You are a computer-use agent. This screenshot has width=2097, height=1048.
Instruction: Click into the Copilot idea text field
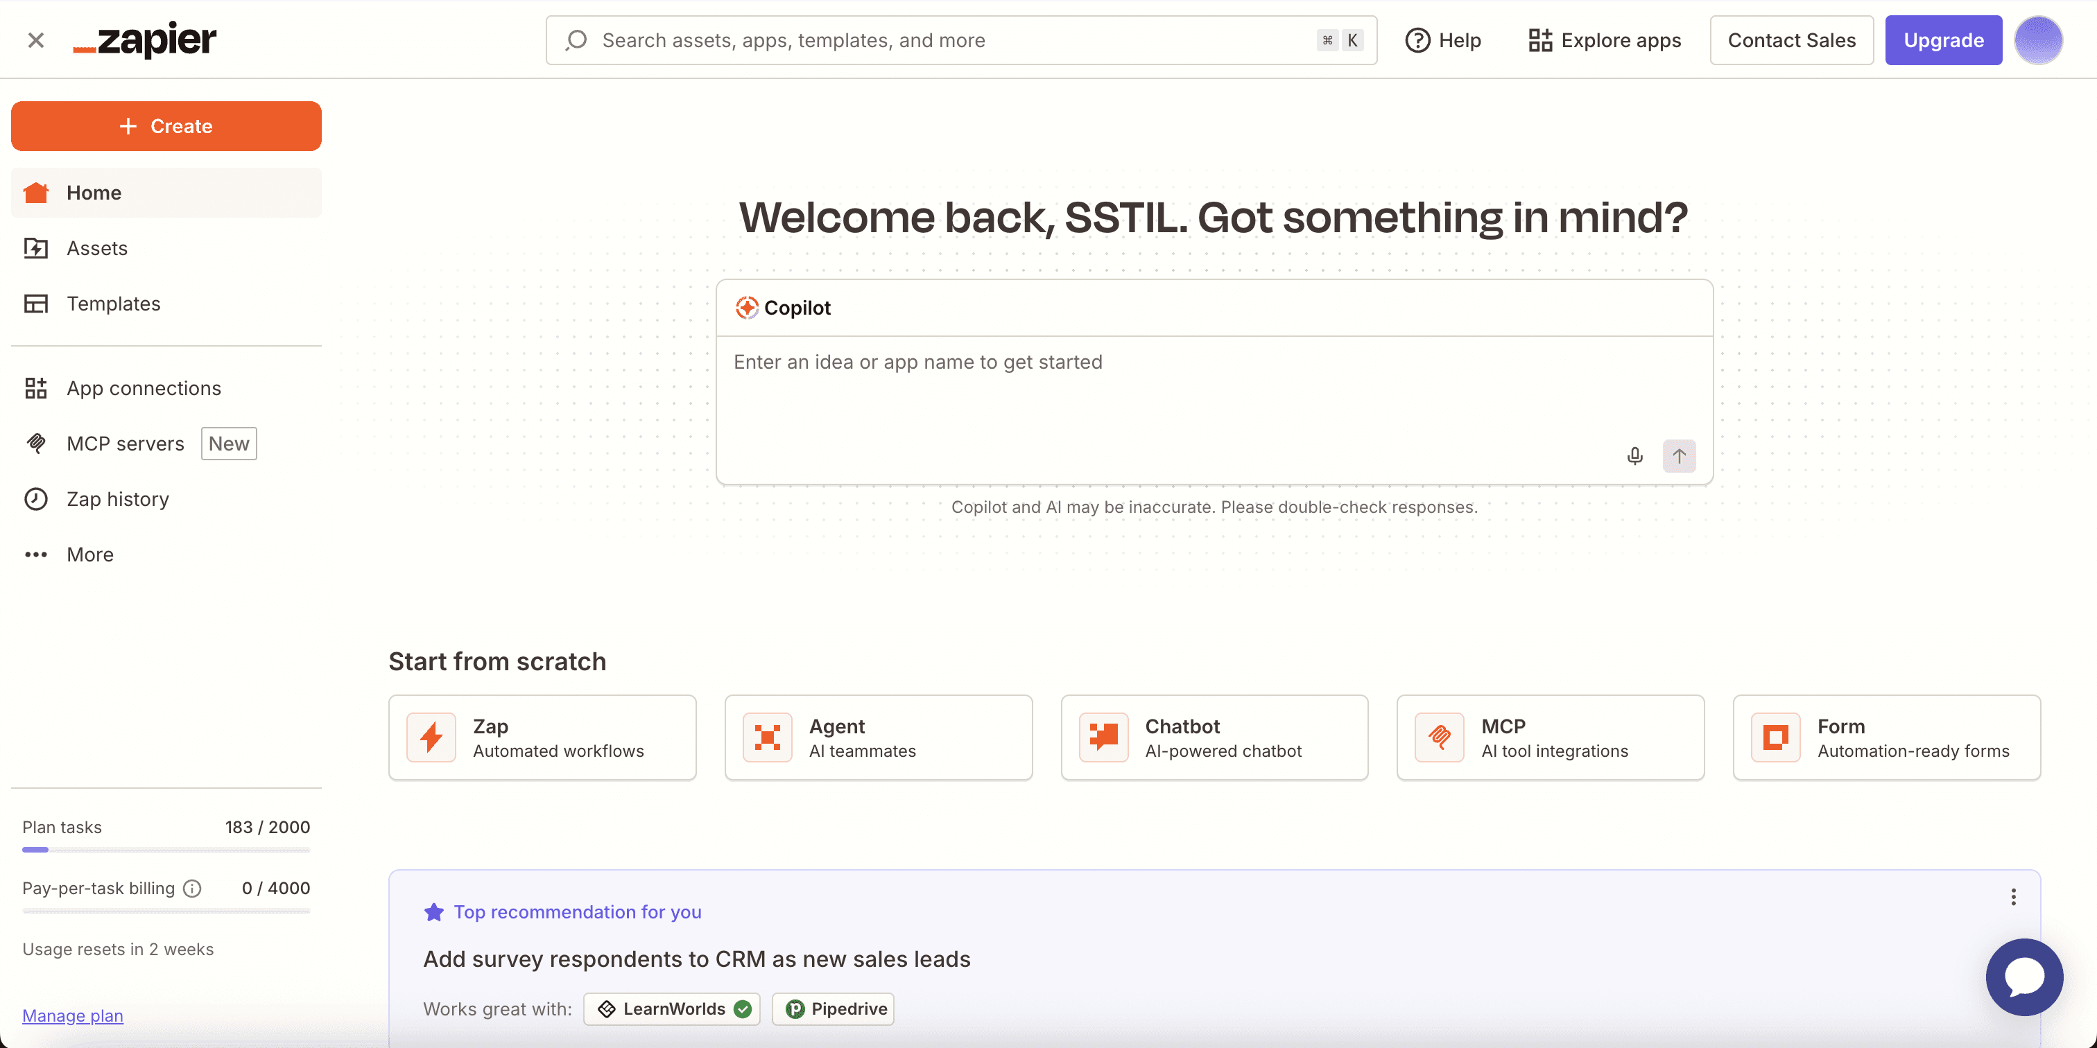coord(1214,390)
